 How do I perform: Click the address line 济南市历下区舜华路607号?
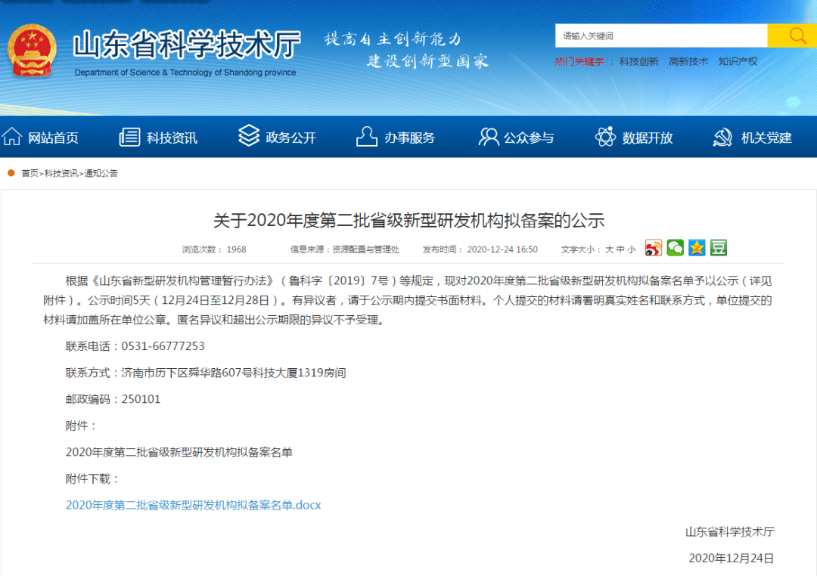[x=187, y=373]
